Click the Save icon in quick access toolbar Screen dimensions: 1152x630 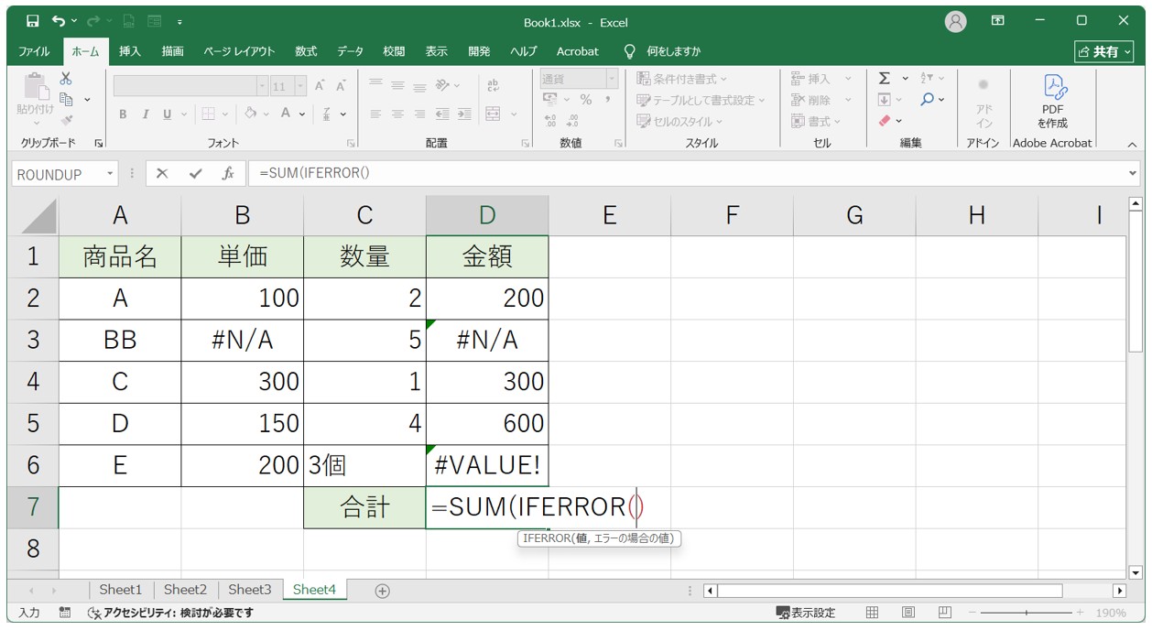click(x=33, y=21)
